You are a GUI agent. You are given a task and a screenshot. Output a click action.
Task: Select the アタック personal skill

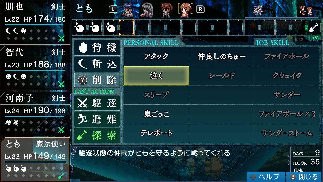[x=156, y=56]
